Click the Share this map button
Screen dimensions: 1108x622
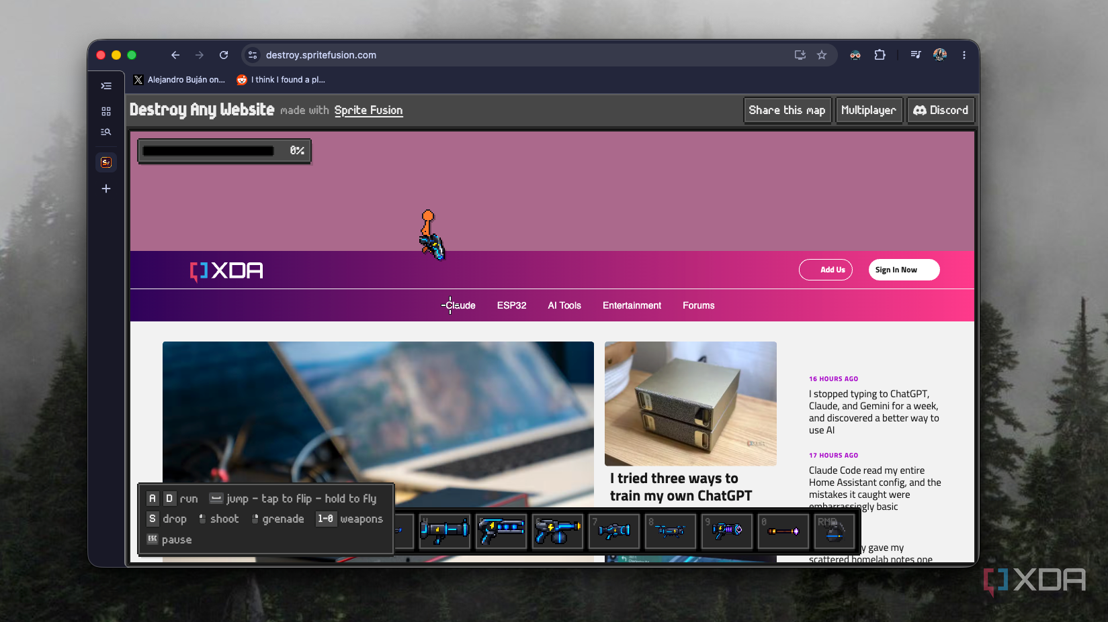(x=787, y=110)
